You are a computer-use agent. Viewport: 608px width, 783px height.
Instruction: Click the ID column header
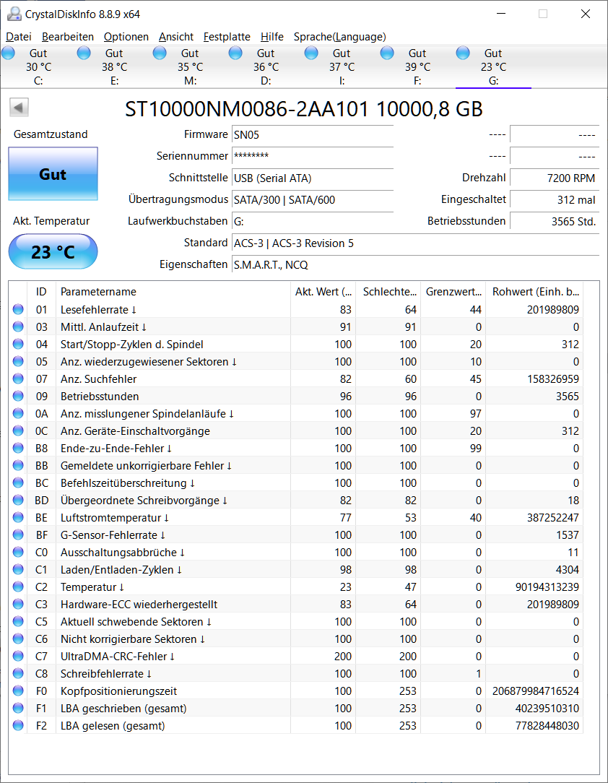(41, 291)
